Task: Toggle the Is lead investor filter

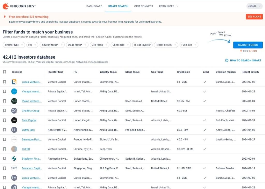Action: [x=142, y=45]
